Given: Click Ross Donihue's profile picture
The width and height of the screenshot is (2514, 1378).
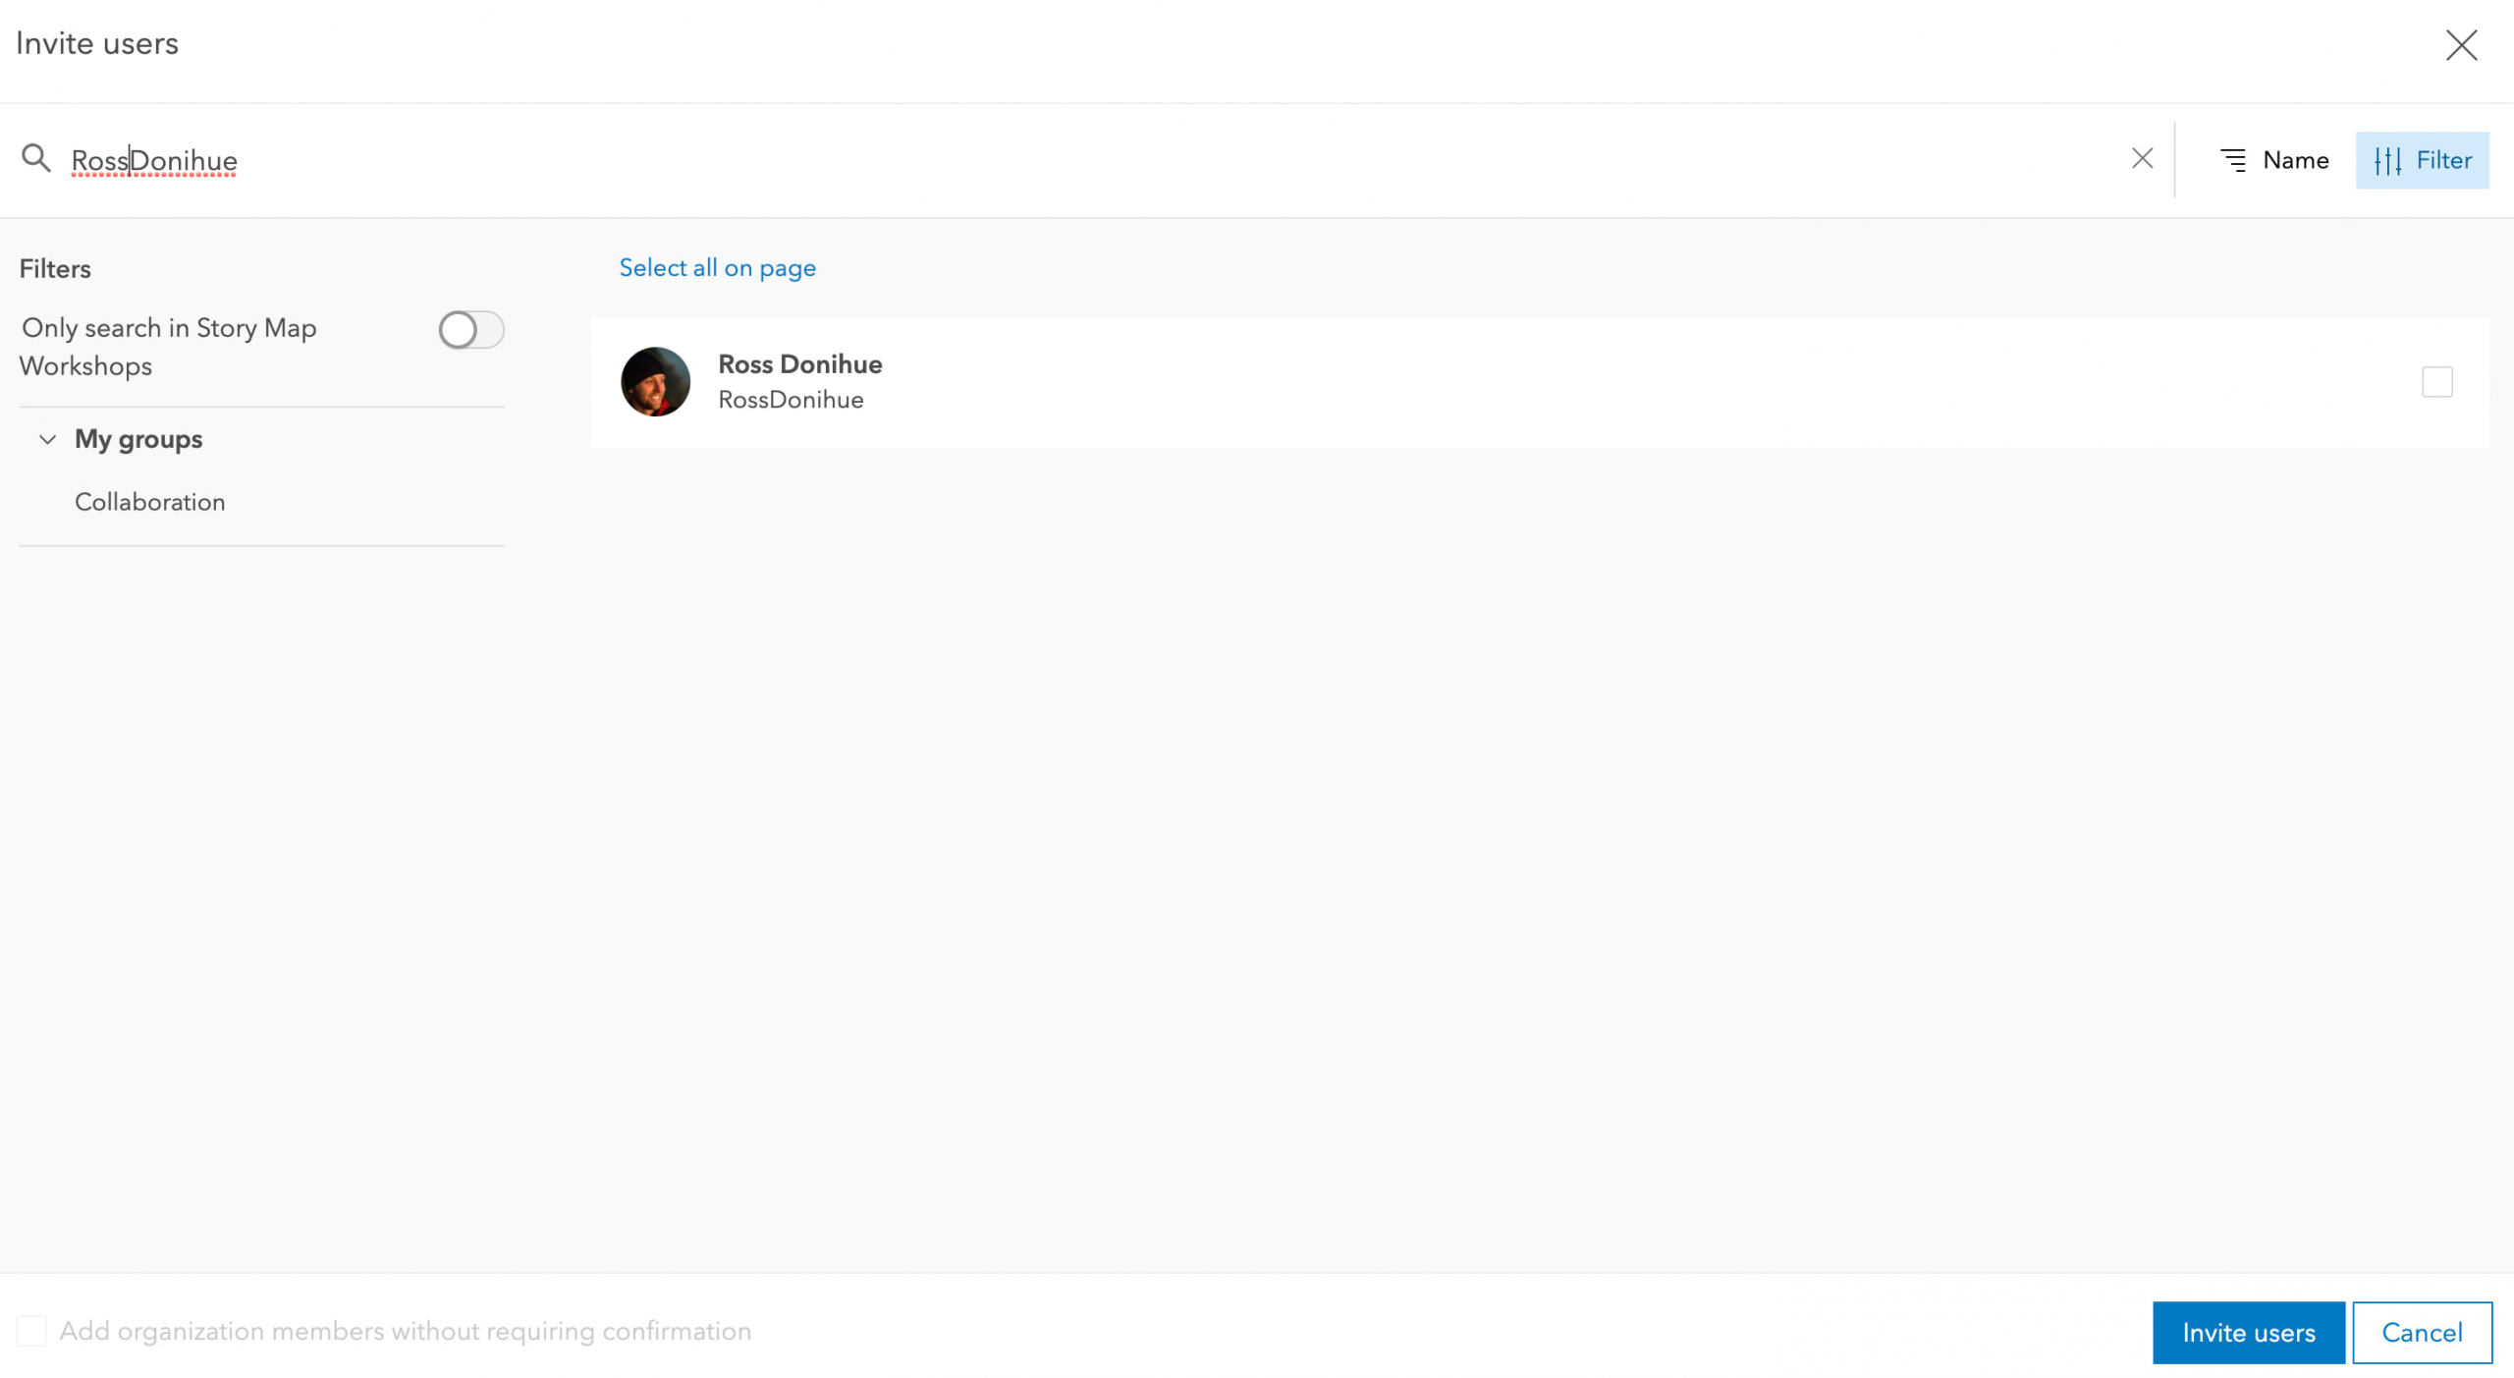Looking at the screenshot, I should pos(655,382).
